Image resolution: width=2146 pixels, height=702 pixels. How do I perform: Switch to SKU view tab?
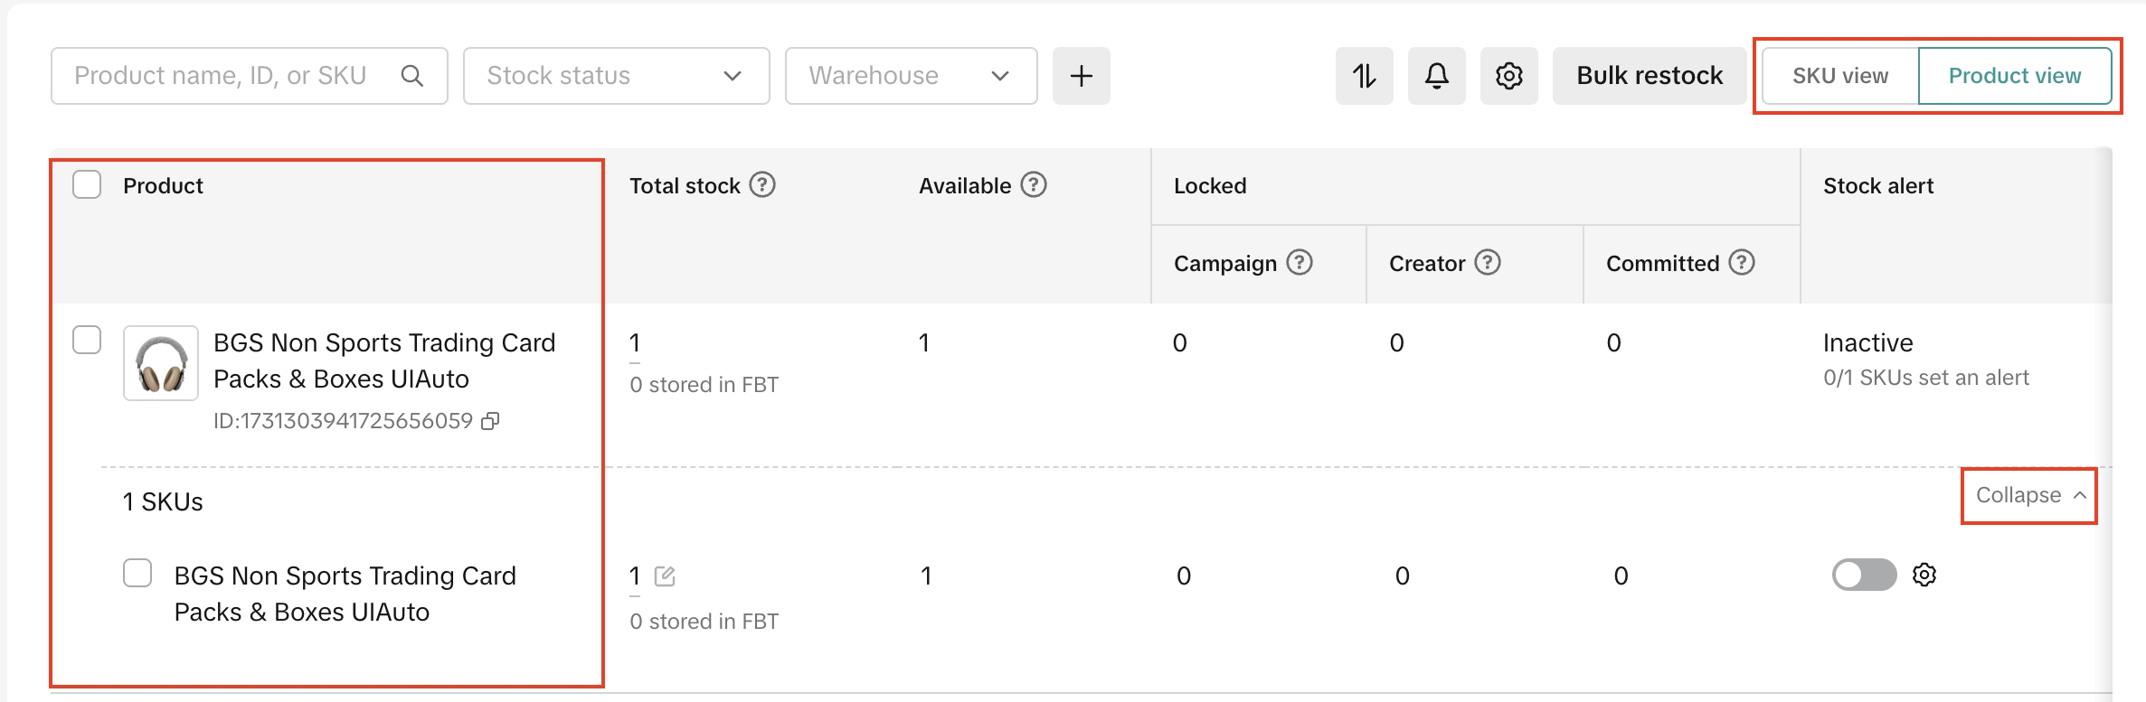(x=1839, y=76)
